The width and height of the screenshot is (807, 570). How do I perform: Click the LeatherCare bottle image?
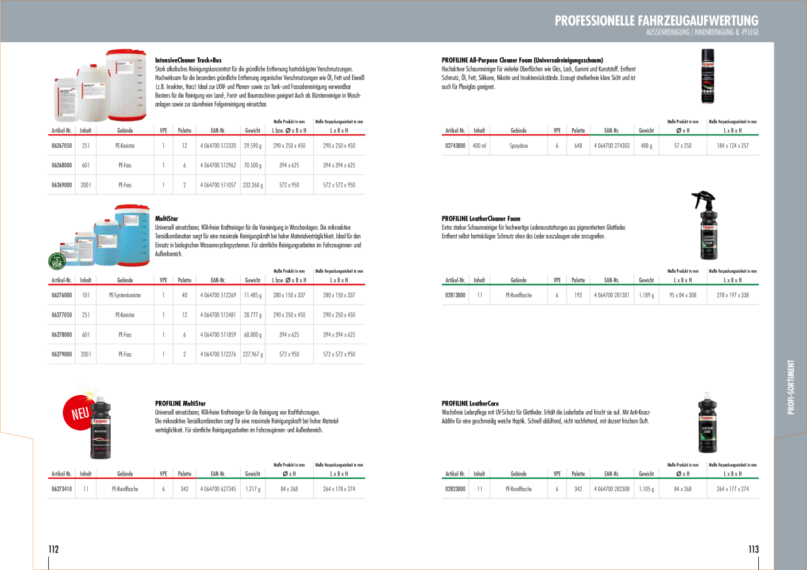point(707,422)
